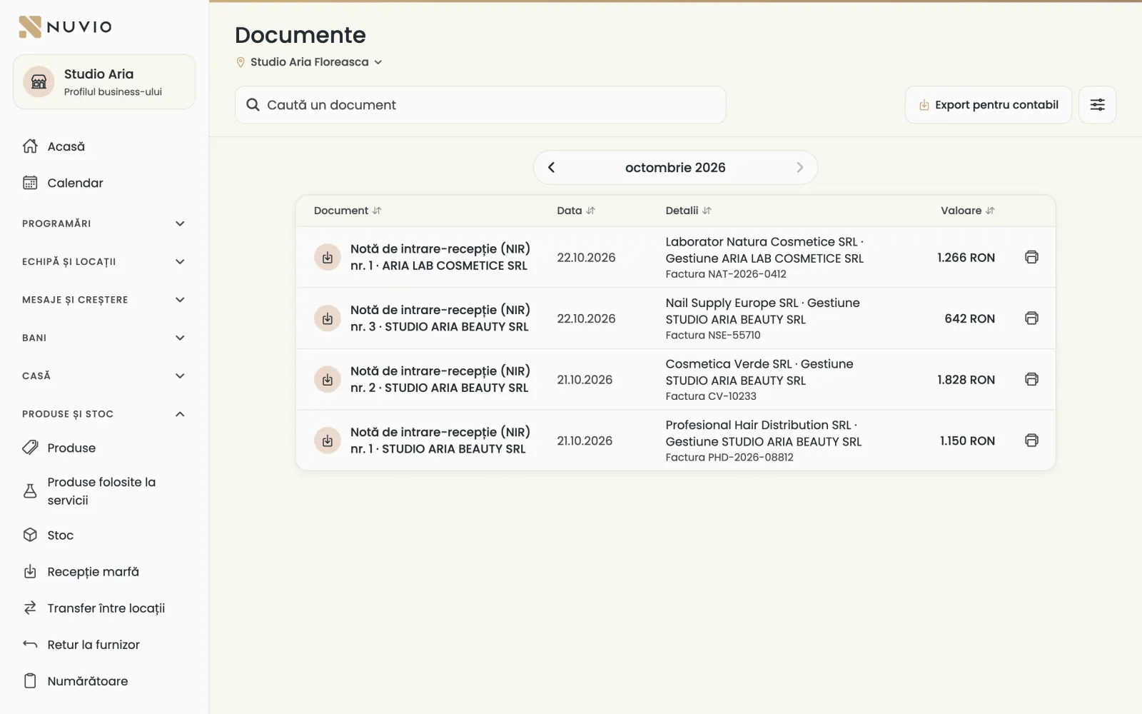Focus the Caută un document search field

[x=480, y=105]
